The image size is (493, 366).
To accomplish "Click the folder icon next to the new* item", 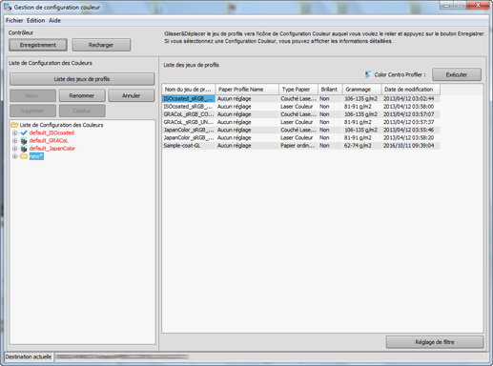I will [24, 156].
